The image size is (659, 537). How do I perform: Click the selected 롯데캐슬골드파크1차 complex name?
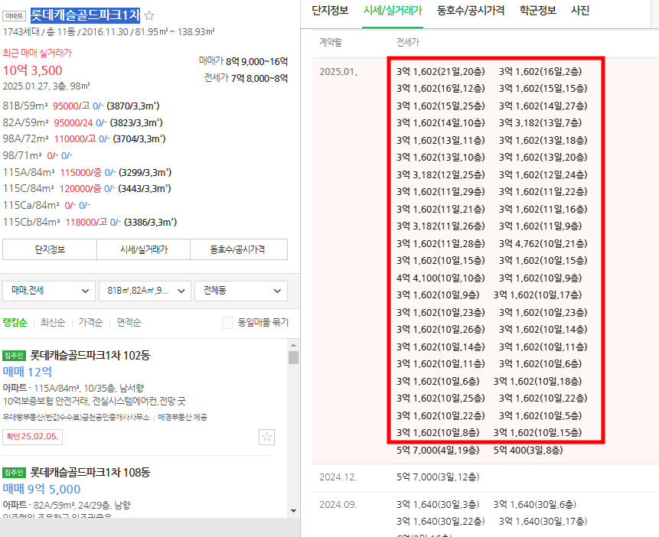coord(85,15)
